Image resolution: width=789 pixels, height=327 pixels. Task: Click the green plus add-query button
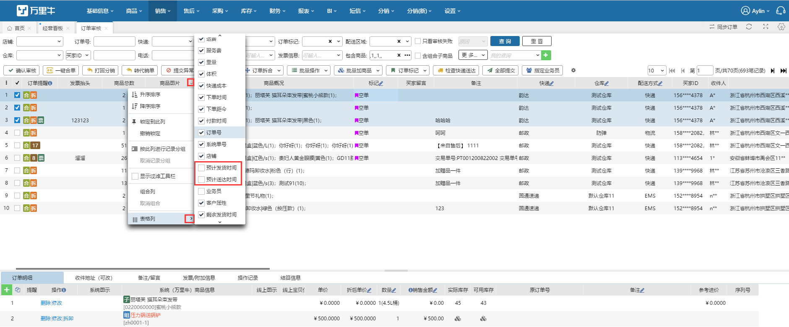(546, 55)
